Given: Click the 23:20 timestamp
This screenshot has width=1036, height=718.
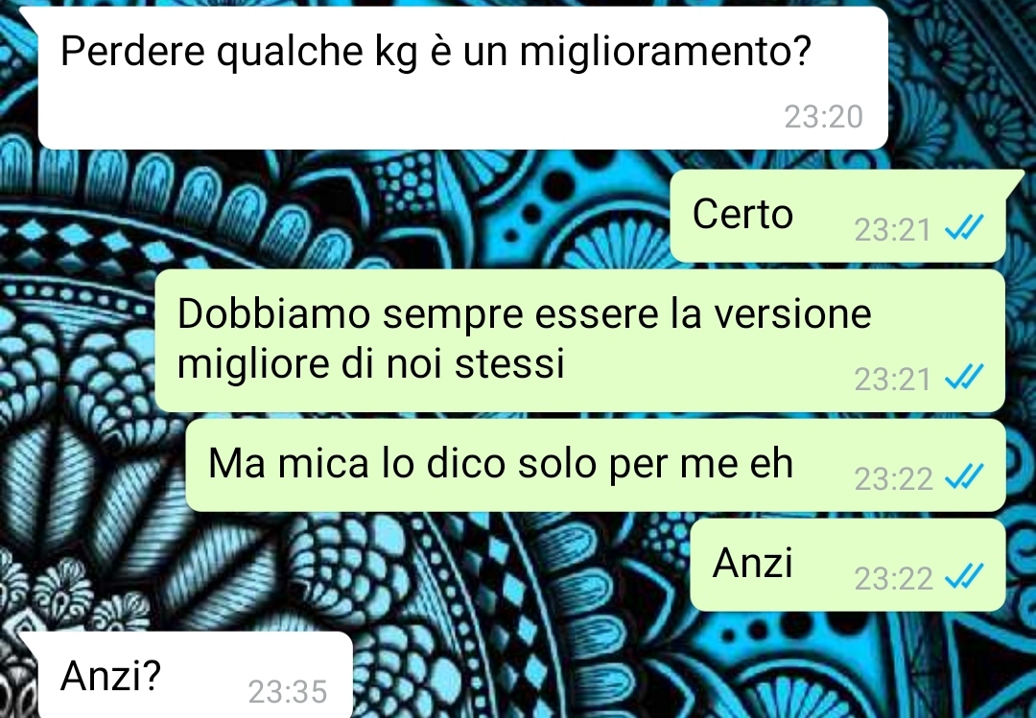Looking at the screenshot, I should [x=823, y=117].
